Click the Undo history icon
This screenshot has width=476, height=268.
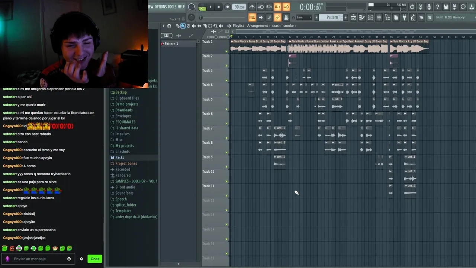point(412,7)
